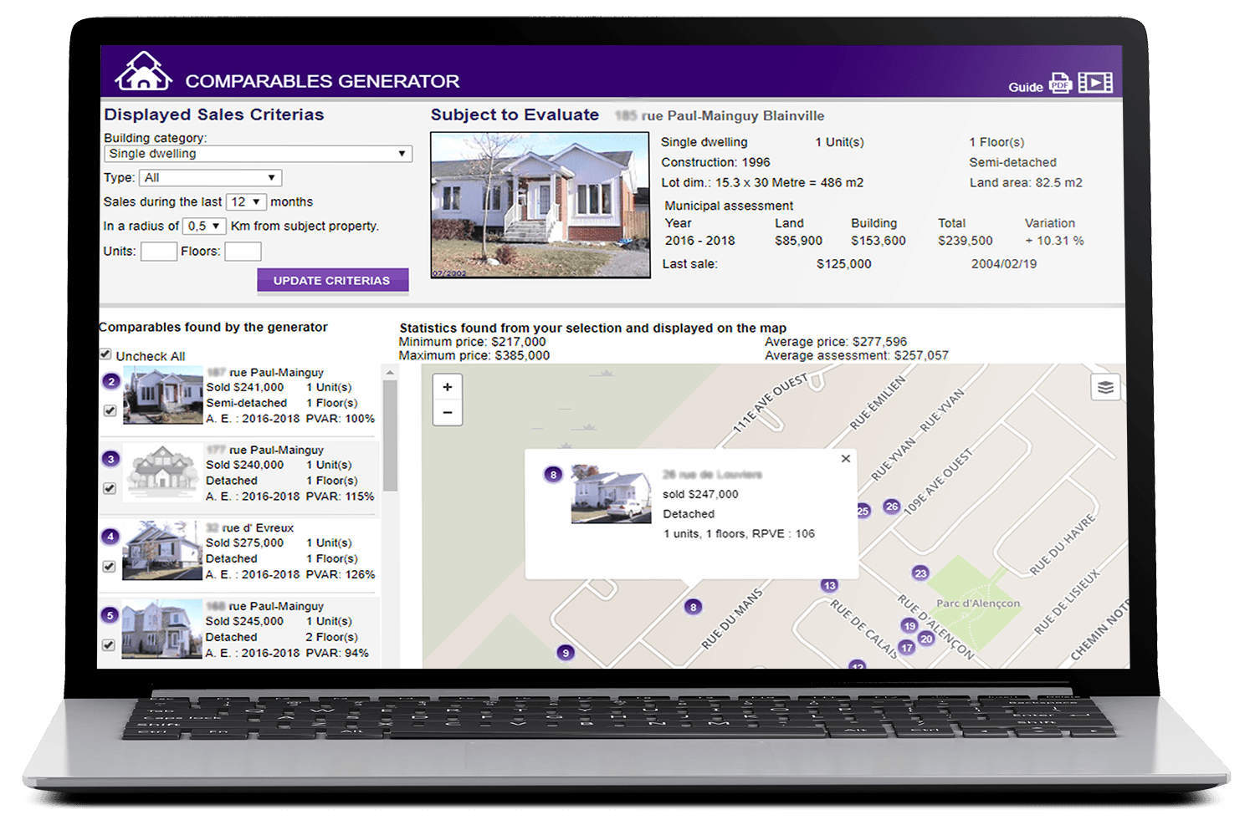The image size is (1255, 825).
Task: Open the radius dropdown showing 0,5
Action: (204, 227)
